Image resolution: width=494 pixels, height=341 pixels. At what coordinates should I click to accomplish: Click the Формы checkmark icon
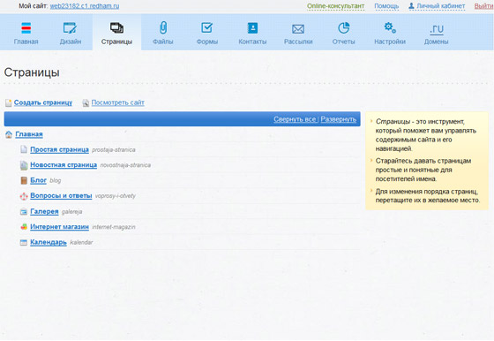click(x=206, y=27)
